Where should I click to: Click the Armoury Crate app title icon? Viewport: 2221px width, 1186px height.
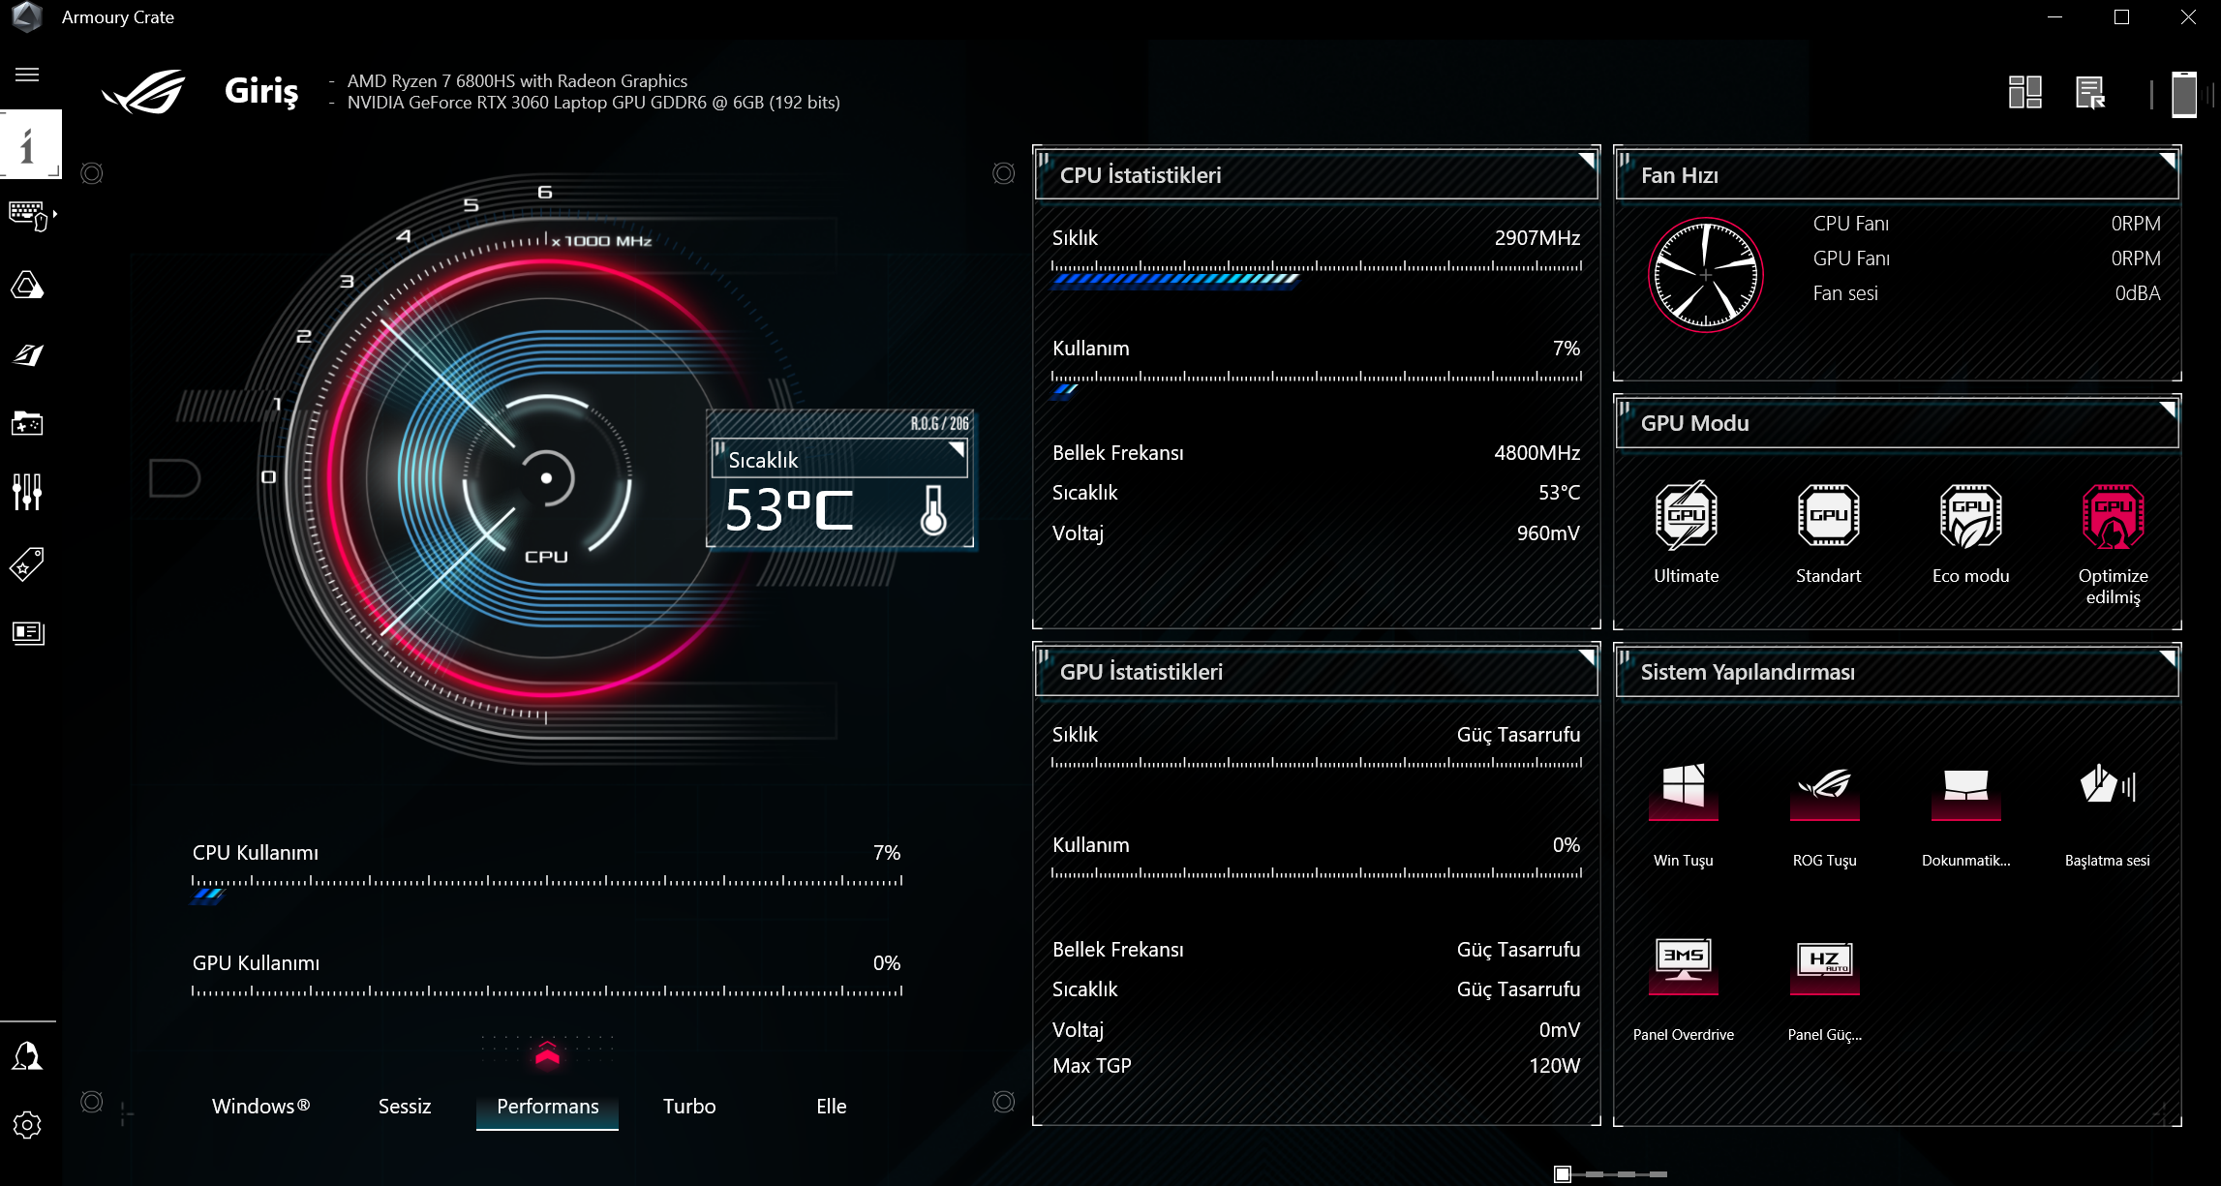pos(26,17)
